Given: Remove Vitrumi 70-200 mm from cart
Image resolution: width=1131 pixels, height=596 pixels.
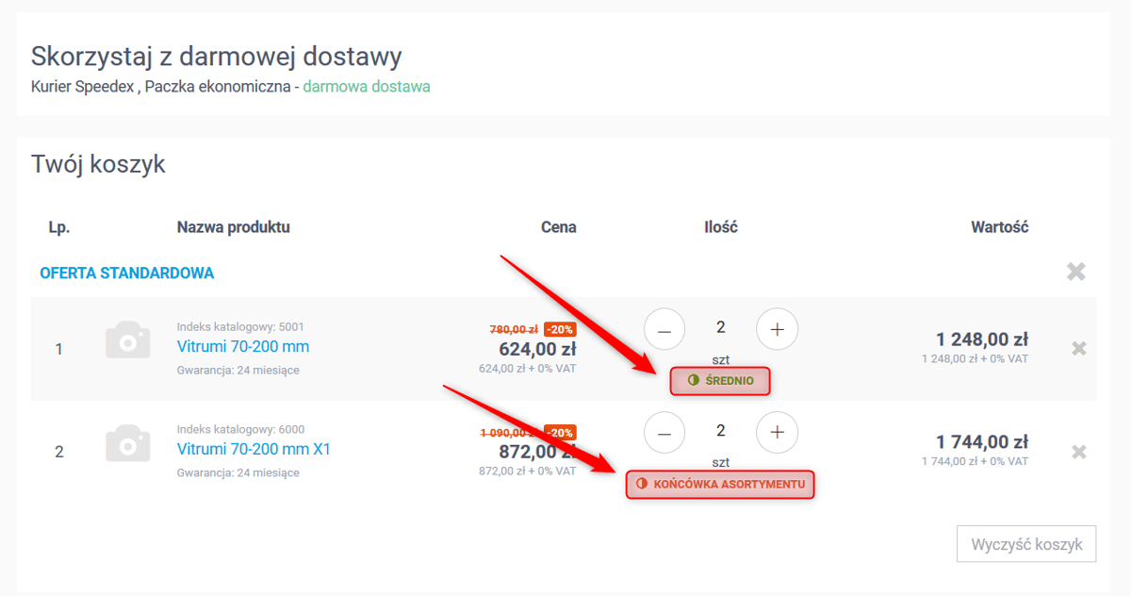Looking at the screenshot, I should click(x=1079, y=348).
